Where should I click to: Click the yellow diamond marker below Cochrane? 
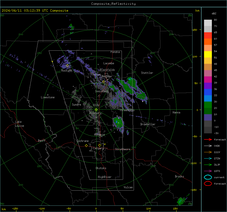point(86,145)
